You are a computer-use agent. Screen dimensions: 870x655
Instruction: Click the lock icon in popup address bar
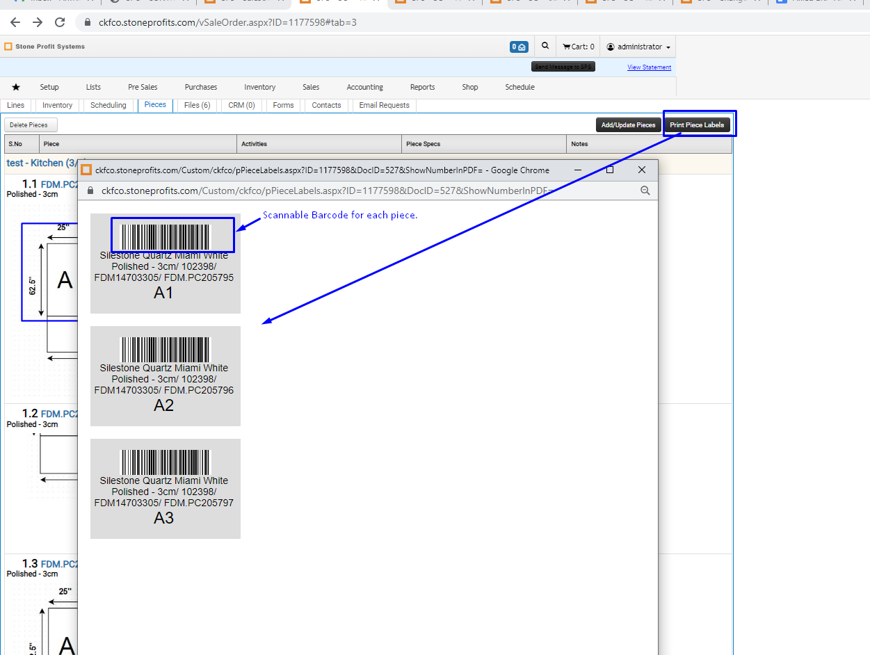(90, 191)
